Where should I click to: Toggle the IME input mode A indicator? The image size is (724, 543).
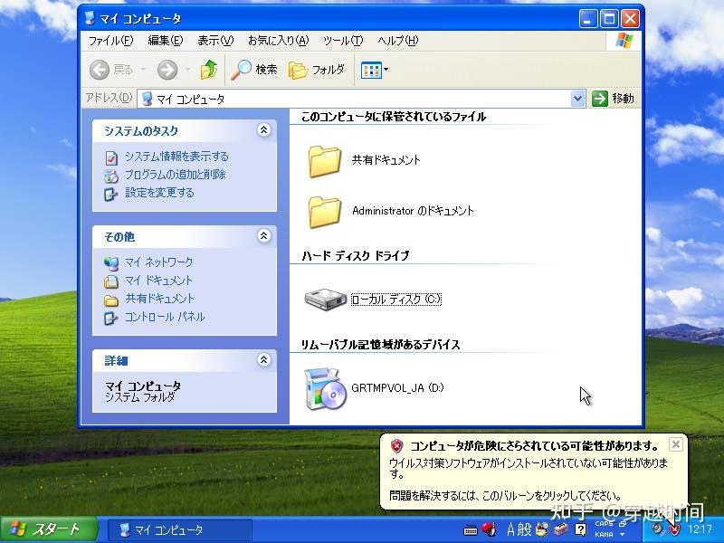click(510, 529)
